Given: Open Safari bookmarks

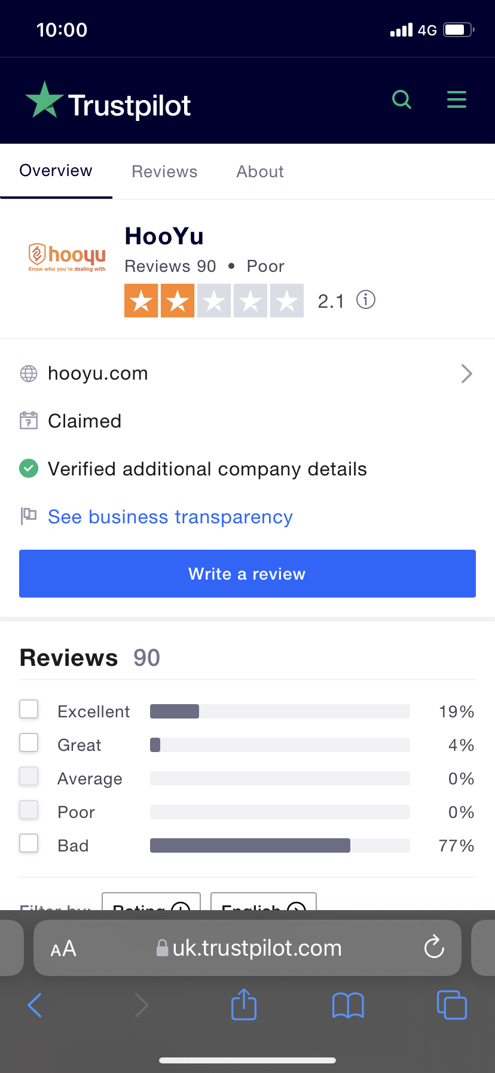Looking at the screenshot, I should tap(348, 1005).
